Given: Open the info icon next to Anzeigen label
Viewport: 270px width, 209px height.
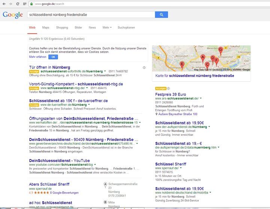Looking at the screenshot, I should [168, 88].
